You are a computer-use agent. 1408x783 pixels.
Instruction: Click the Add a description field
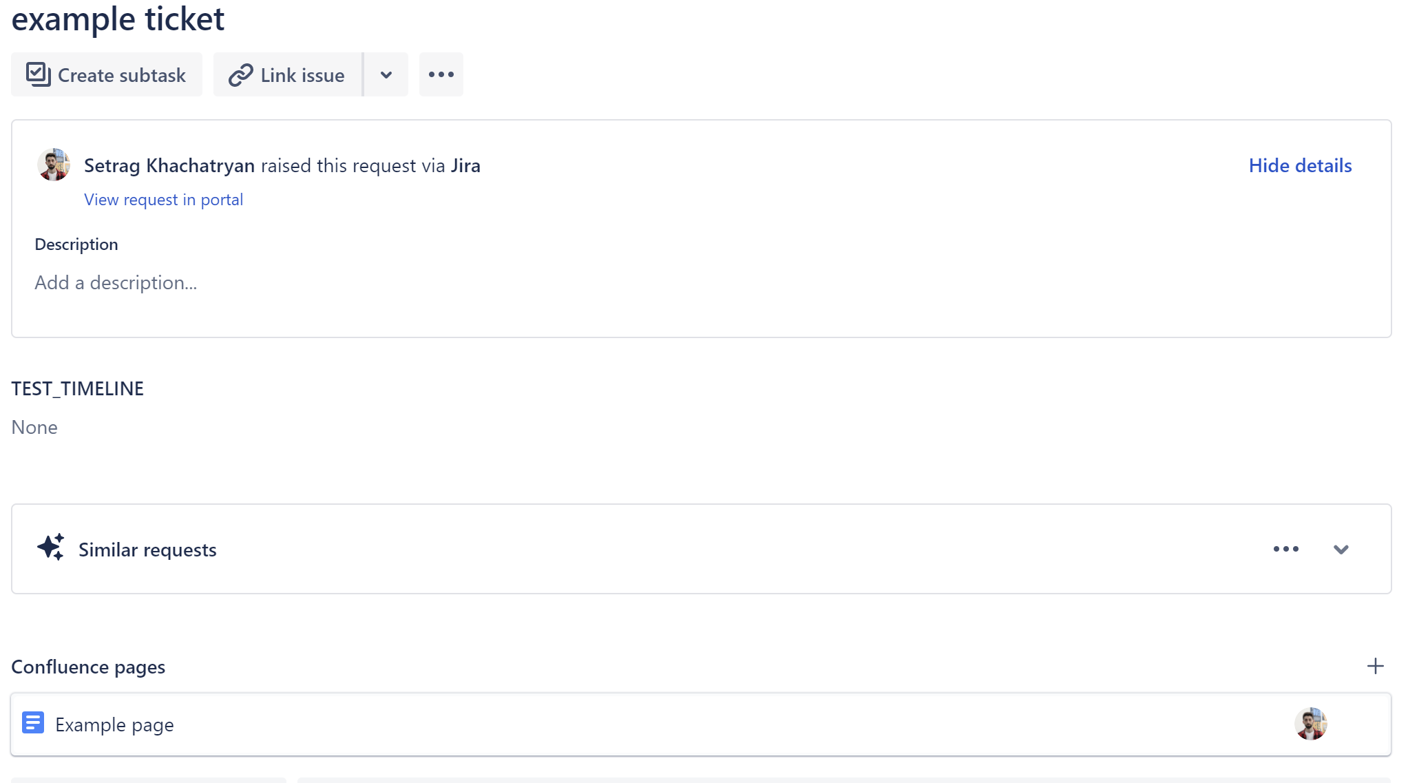click(116, 282)
